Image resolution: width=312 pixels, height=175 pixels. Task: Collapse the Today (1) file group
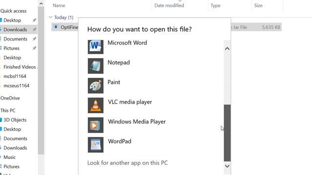click(51, 17)
